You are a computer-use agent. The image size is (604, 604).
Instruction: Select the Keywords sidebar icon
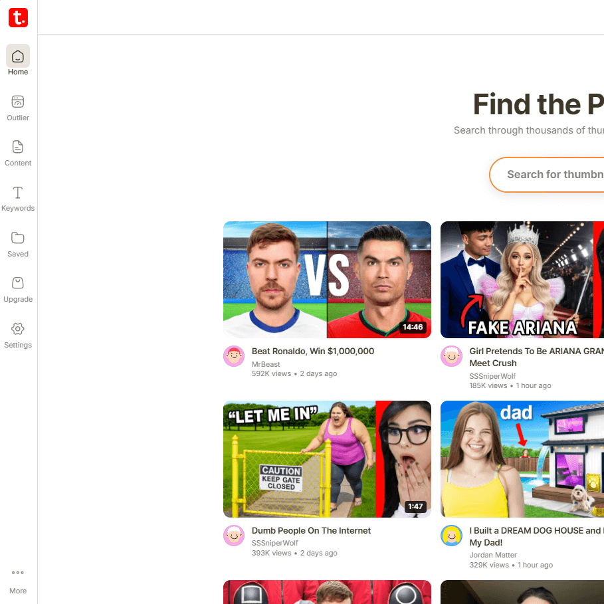pyautogui.click(x=18, y=193)
